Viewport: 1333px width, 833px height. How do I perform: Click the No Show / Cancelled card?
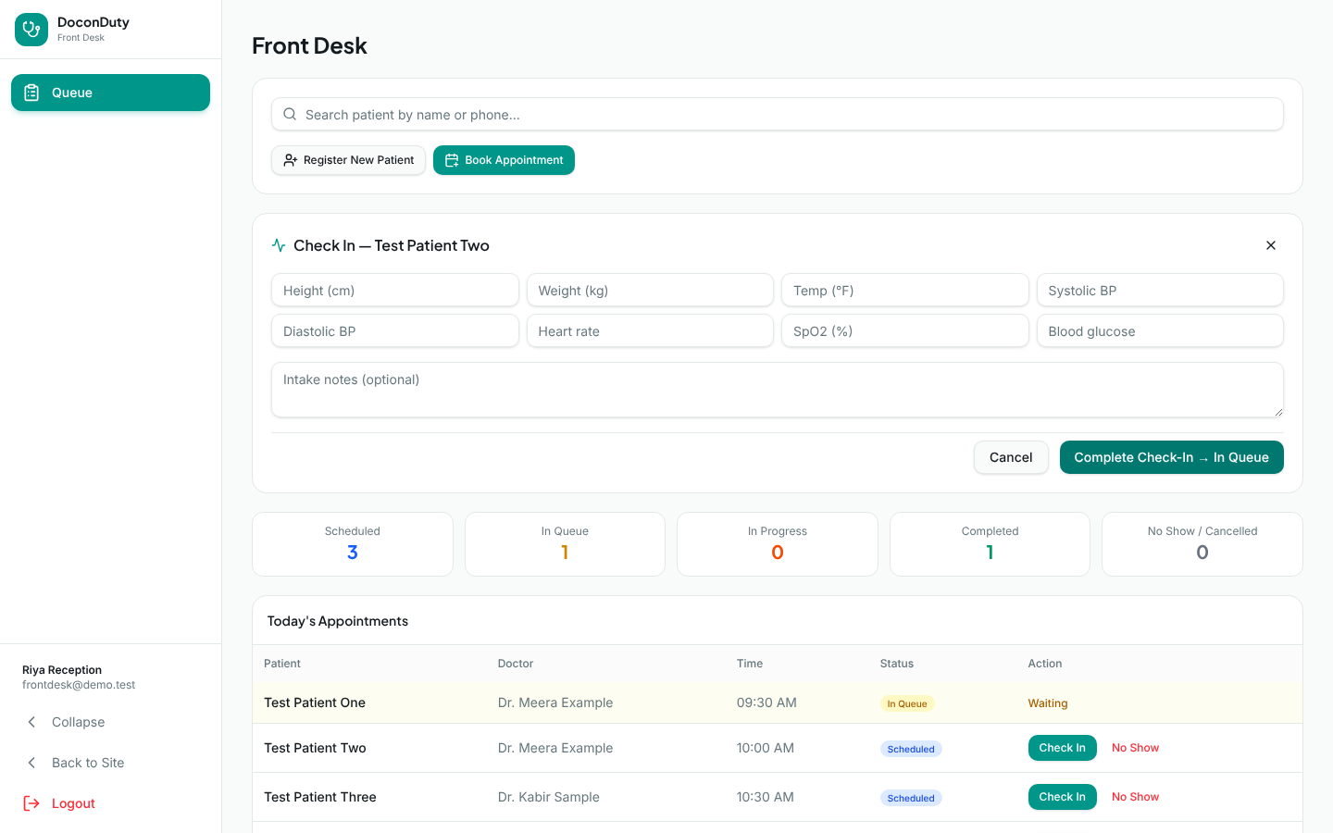1202,544
